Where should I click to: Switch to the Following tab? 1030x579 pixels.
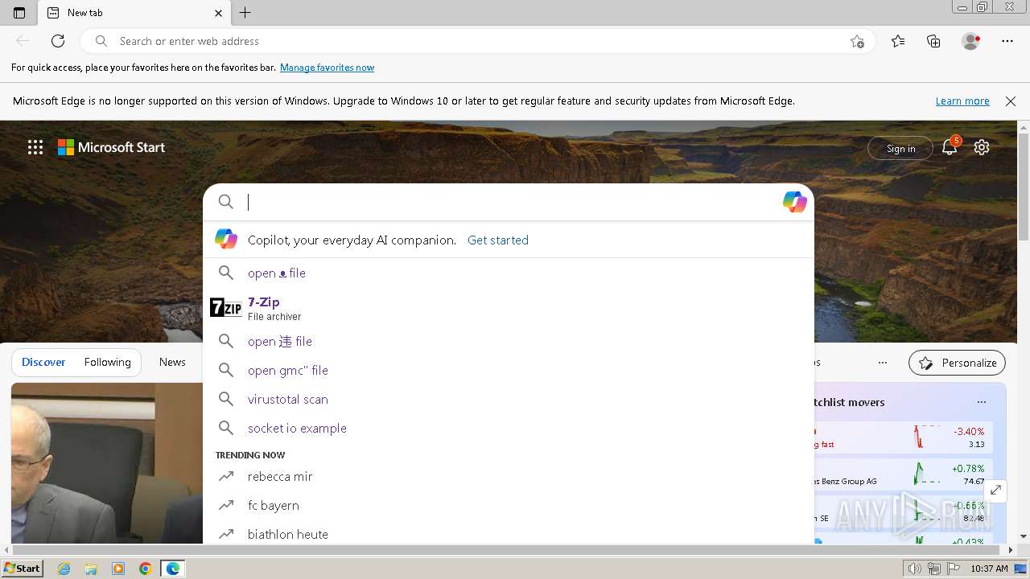107,362
